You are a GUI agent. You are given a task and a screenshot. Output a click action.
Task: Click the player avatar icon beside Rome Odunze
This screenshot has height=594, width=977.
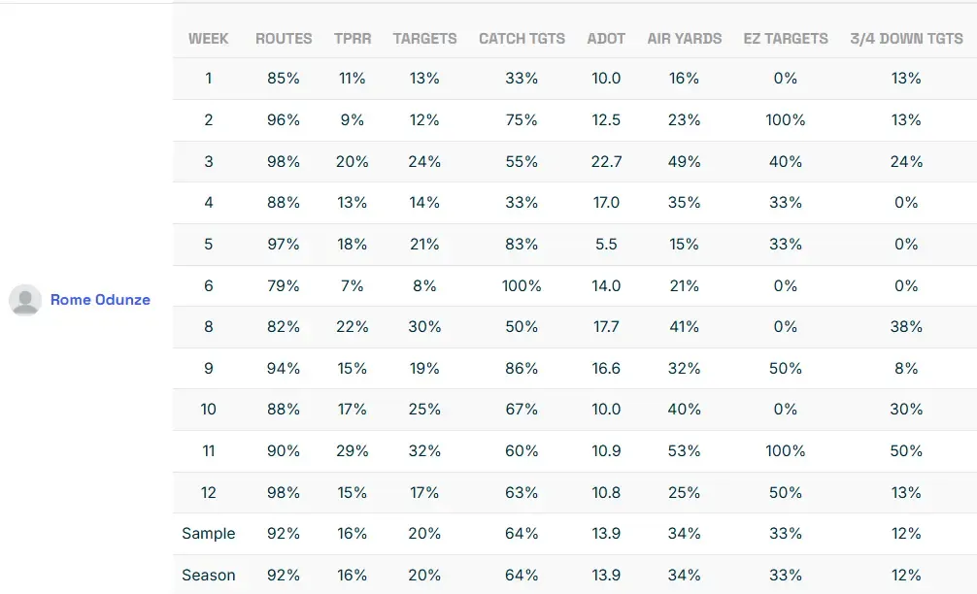point(24,300)
